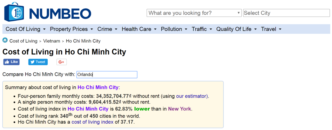
Task: Open the Property Prices menu
Action: pos(71,29)
